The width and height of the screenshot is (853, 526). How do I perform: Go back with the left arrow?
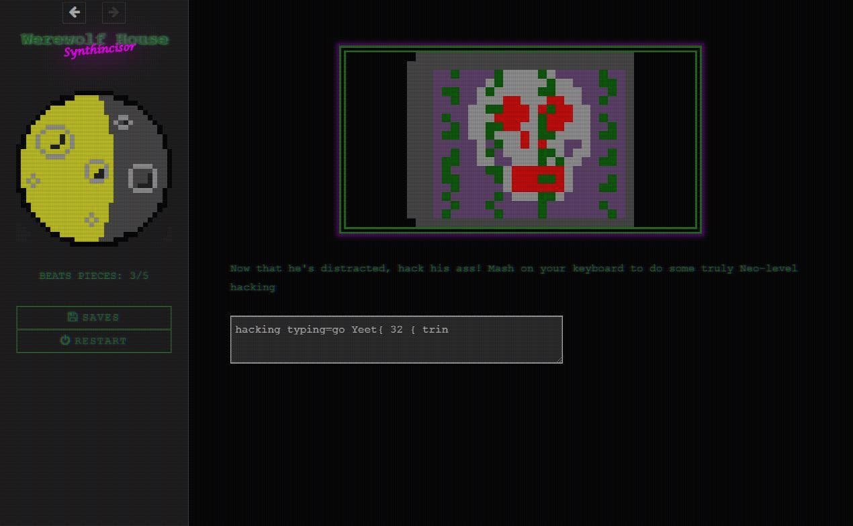click(75, 12)
